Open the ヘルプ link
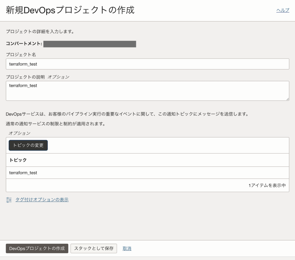Image resolution: width=295 pixels, height=260 pixels. point(283,10)
